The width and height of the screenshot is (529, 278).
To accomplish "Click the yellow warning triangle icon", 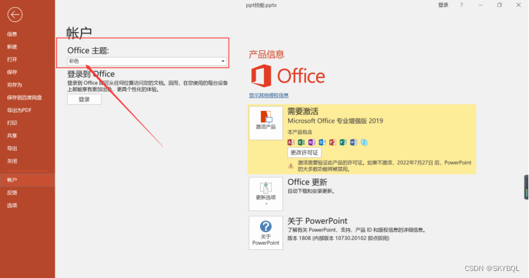I will pos(291,166).
